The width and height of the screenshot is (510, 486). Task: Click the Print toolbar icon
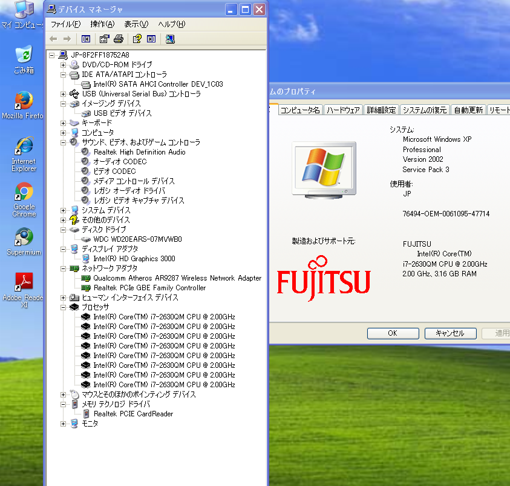tap(119, 39)
